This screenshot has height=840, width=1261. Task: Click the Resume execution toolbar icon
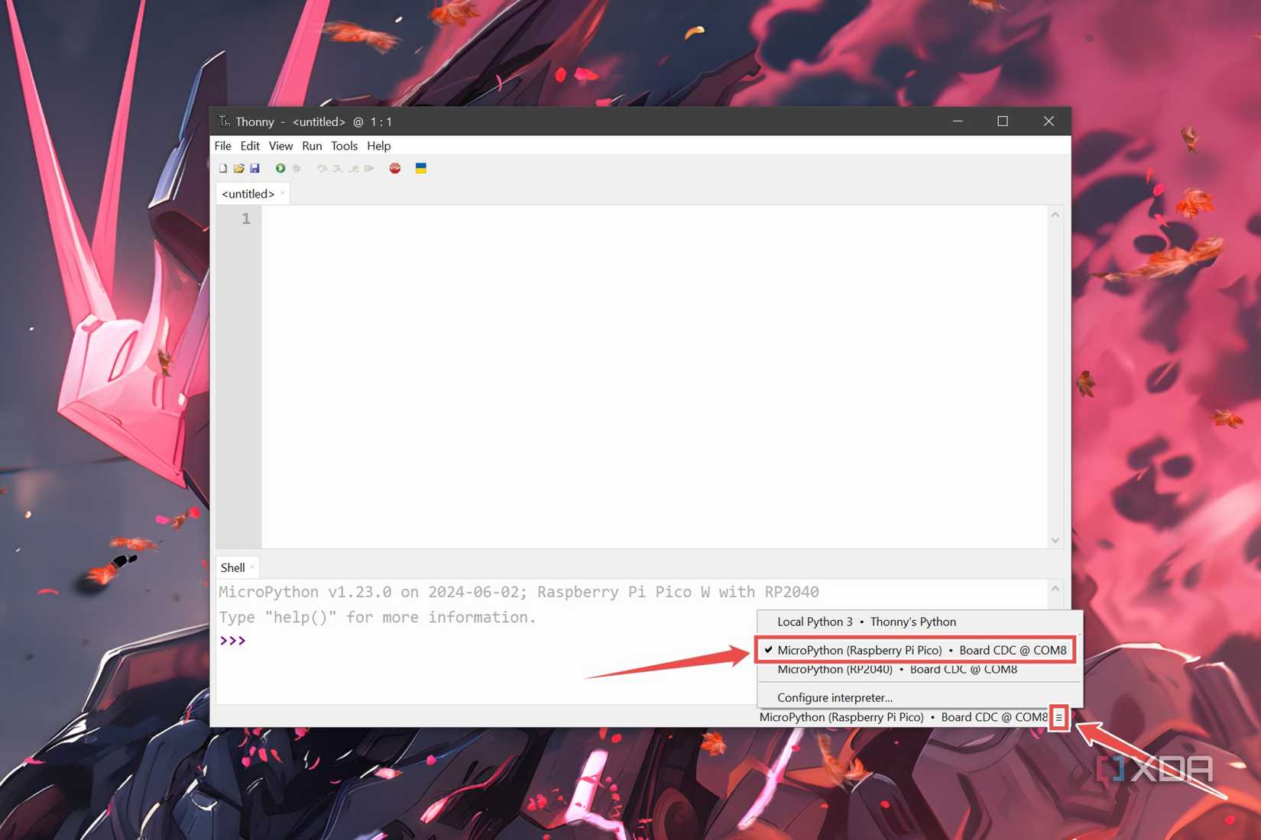coord(370,168)
